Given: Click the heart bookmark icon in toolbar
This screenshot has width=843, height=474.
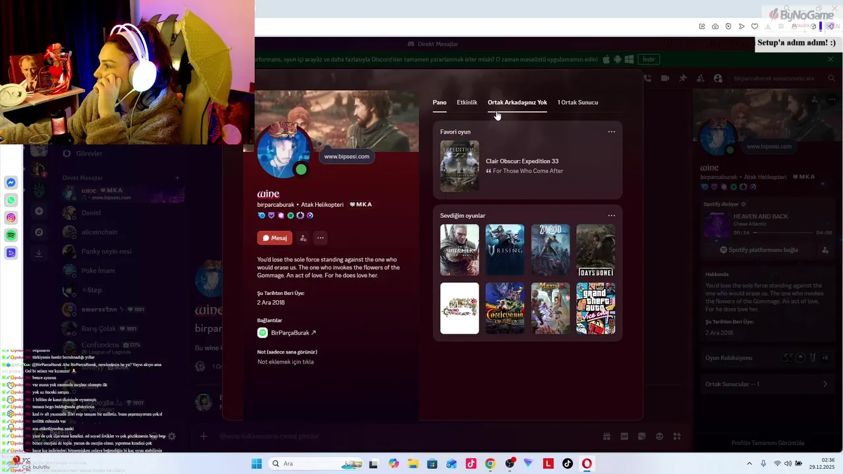Looking at the screenshot, I should point(755,26).
